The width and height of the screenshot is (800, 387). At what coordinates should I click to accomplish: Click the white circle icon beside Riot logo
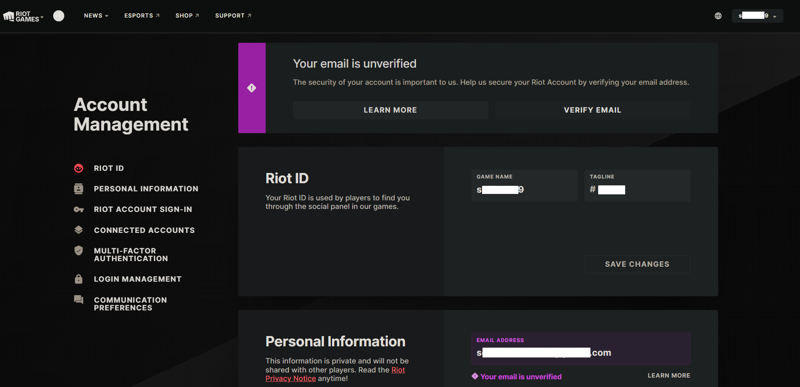pyautogui.click(x=59, y=16)
